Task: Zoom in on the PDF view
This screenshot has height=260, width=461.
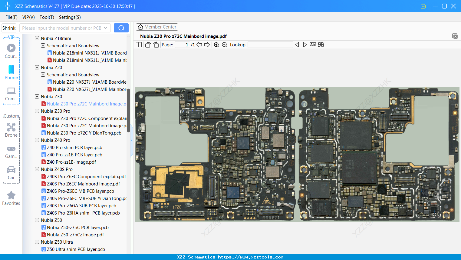Action: coord(216,45)
